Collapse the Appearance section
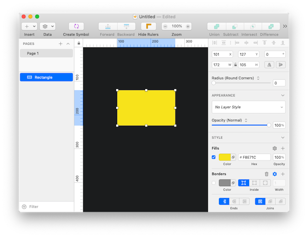308x237 pixels. point(283,95)
